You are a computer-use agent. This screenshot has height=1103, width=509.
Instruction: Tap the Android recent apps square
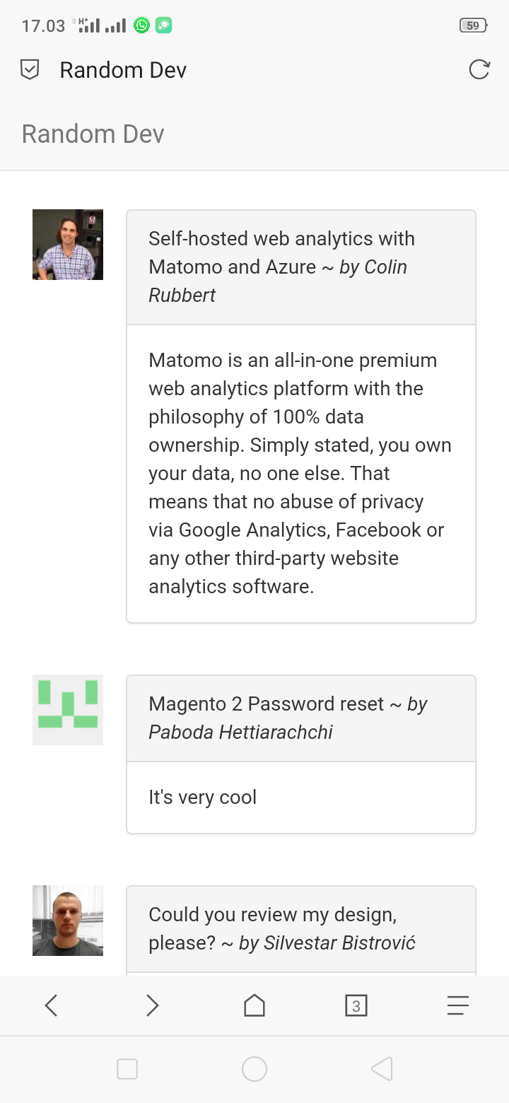(127, 1069)
